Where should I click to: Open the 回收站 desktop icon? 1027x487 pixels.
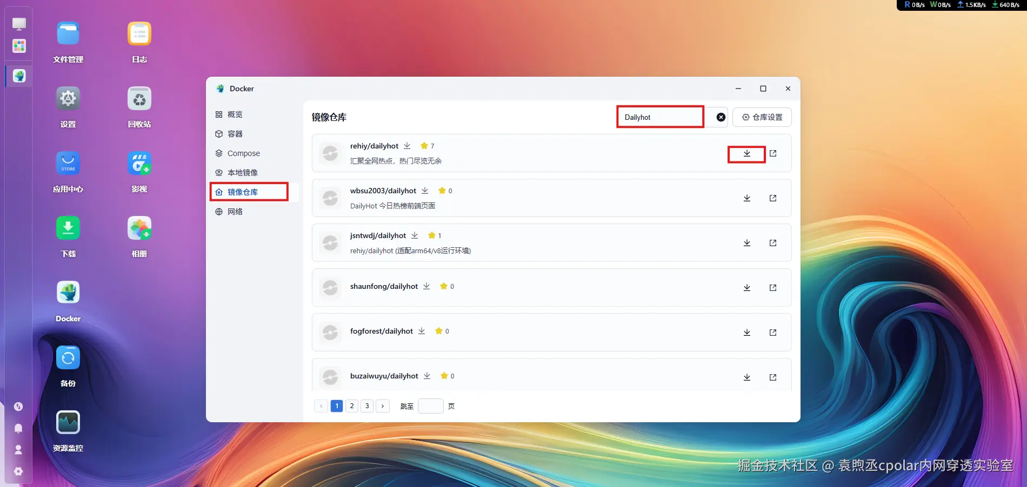tap(139, 106)
